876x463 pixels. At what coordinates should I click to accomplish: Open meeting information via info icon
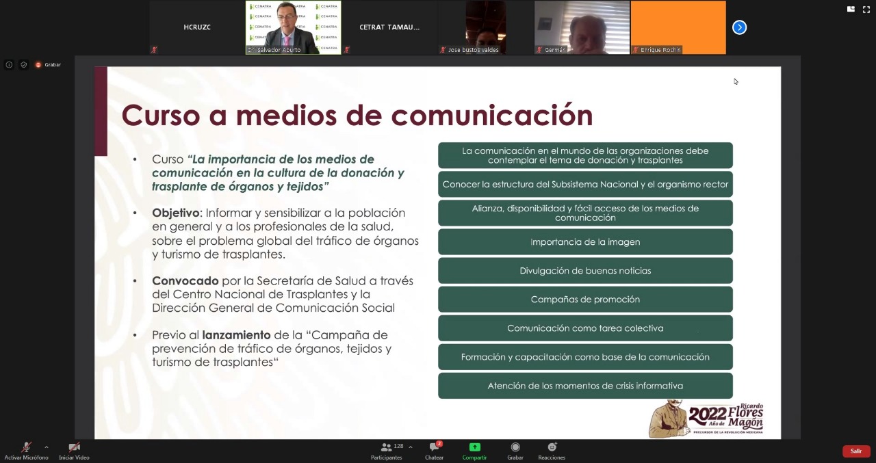point(9,64)
